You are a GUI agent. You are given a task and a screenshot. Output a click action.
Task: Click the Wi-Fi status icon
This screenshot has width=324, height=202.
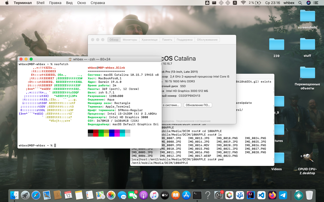tap(243, 3)
